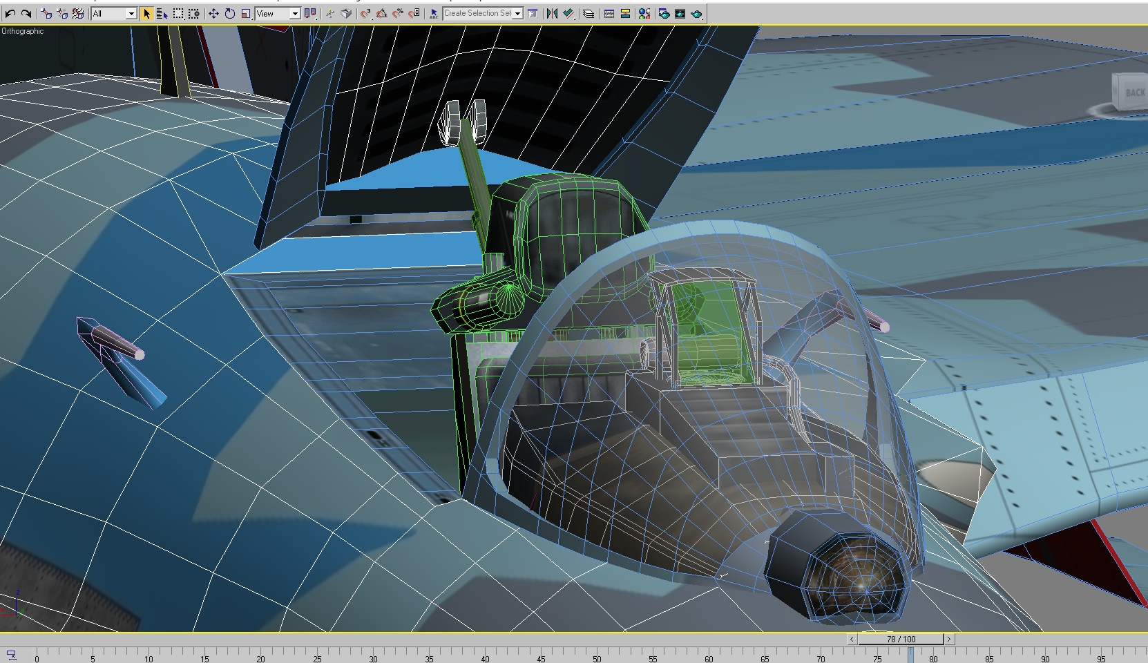Choose the Select Object arrow tool
1148x663 pixels.
point(146,13)
